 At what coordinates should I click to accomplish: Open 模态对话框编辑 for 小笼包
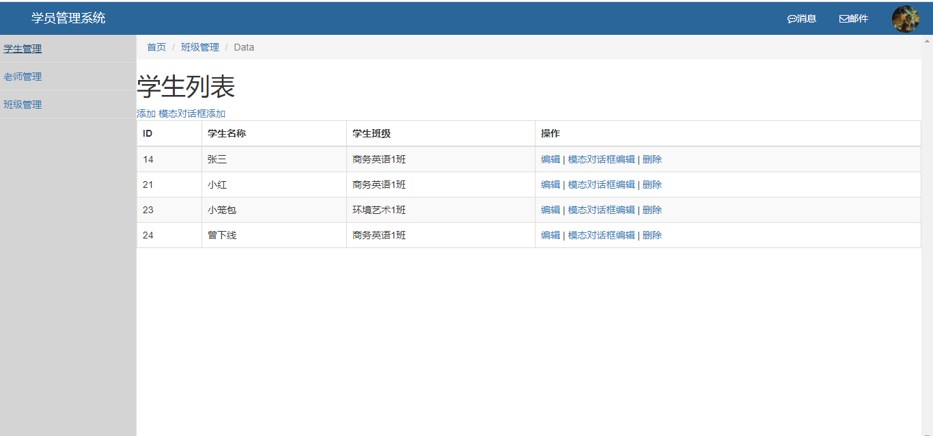point(602,210)
